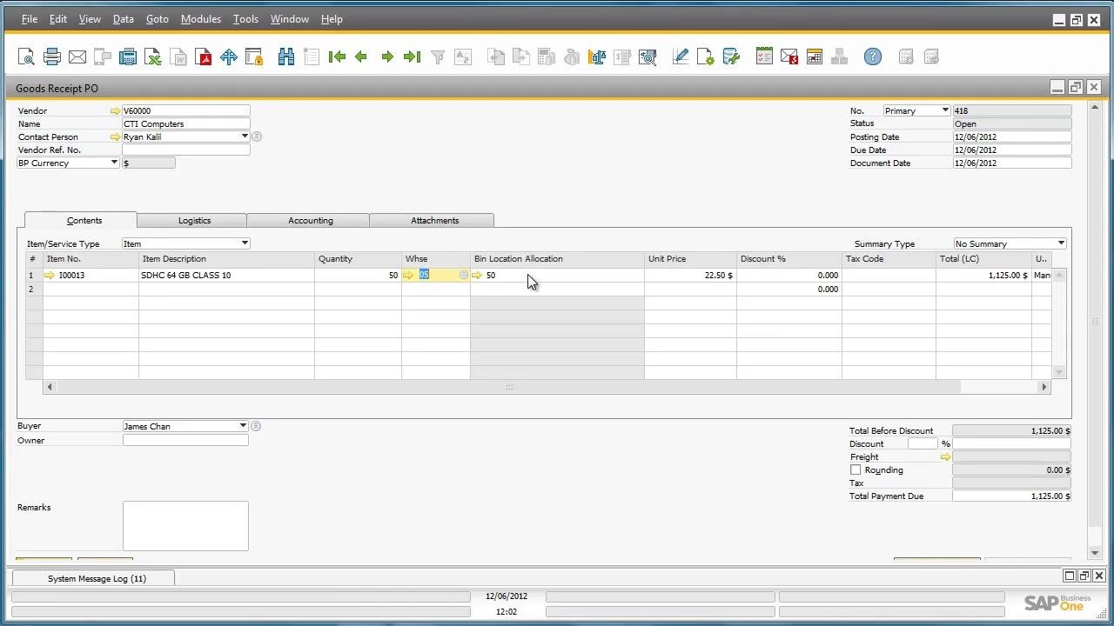1114x626 pixels.
Task: Send document by email using the envelope icon
Action: point(77,57)
